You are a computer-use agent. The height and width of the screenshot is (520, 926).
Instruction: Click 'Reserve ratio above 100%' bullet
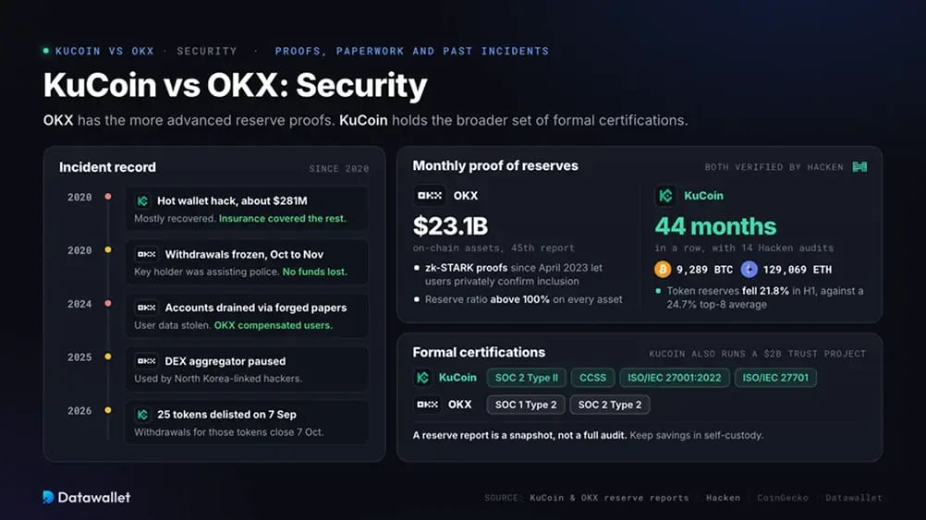coord(523,299)
